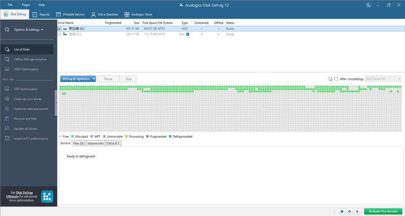Viewport: 405px width, 216px height.
Task: Open the Volume info tab
Action: coord(96,143)
